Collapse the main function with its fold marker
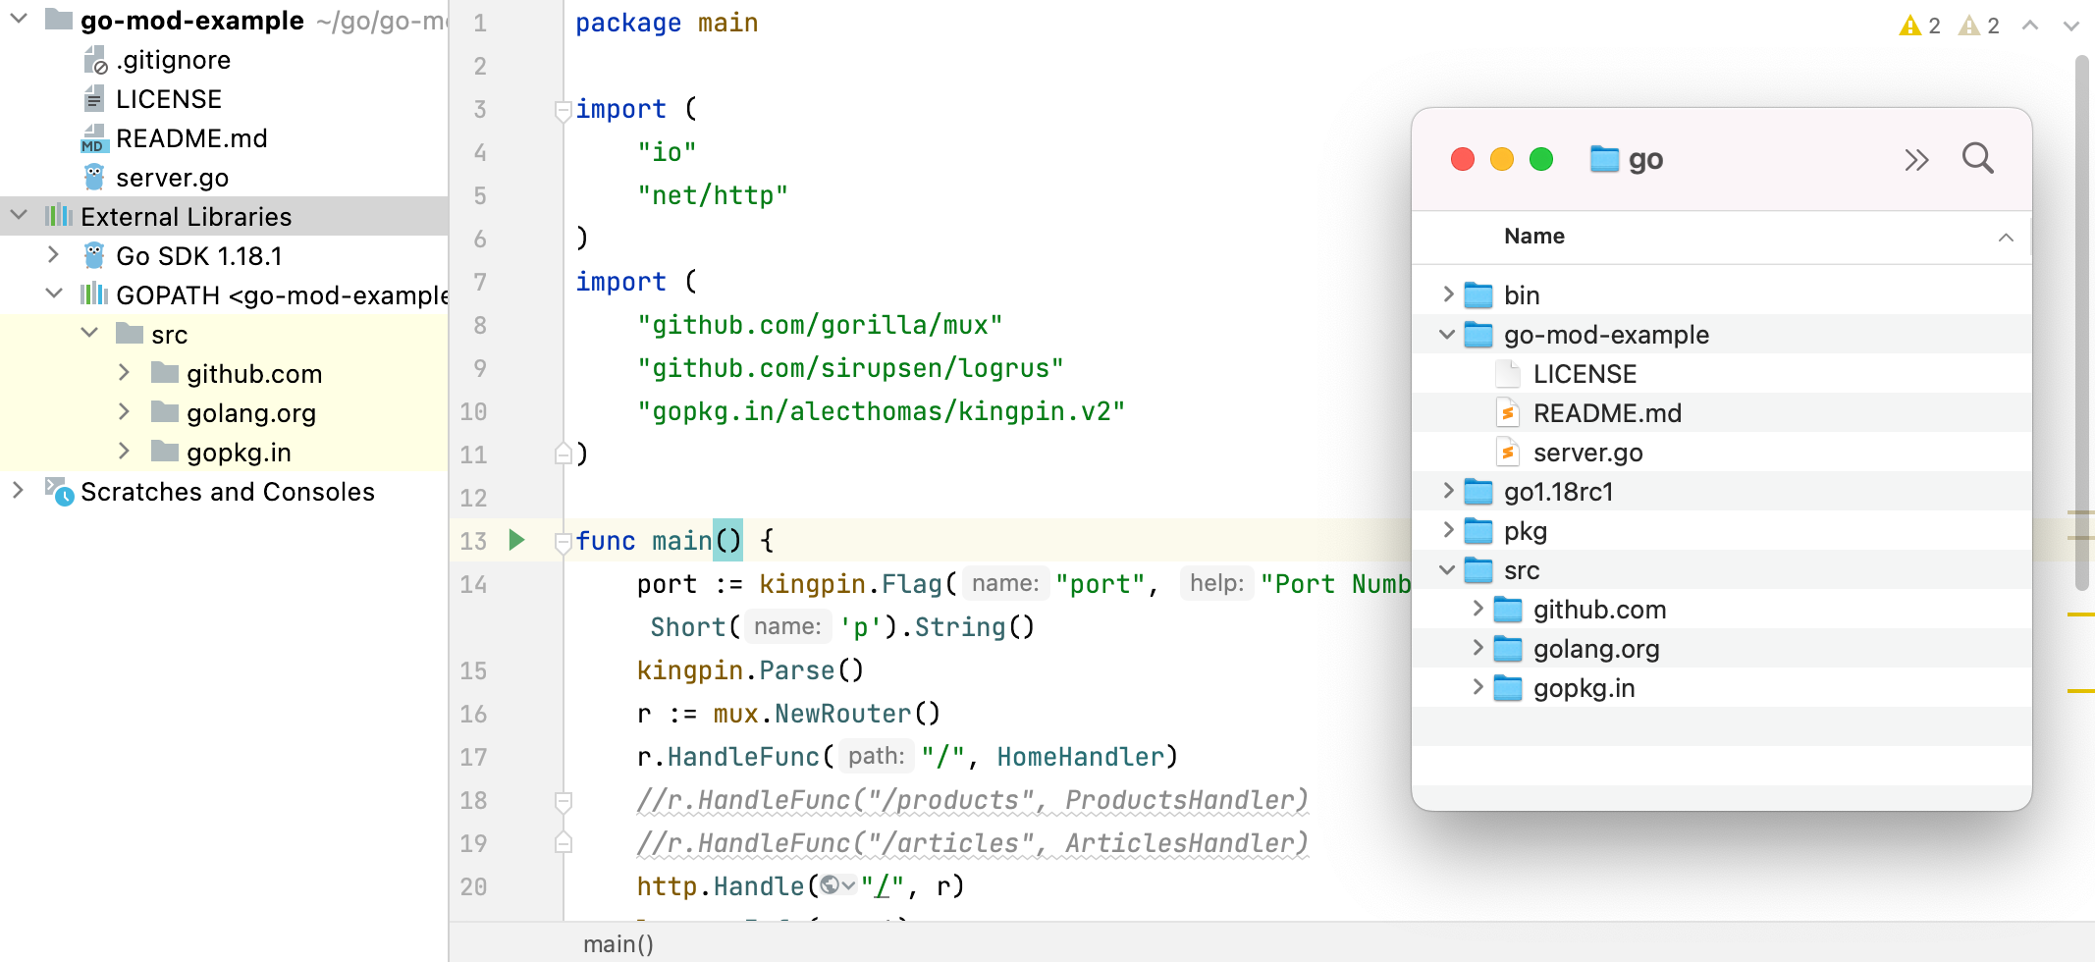Screen dimensions: 2095x962 (x=563, y=542)
